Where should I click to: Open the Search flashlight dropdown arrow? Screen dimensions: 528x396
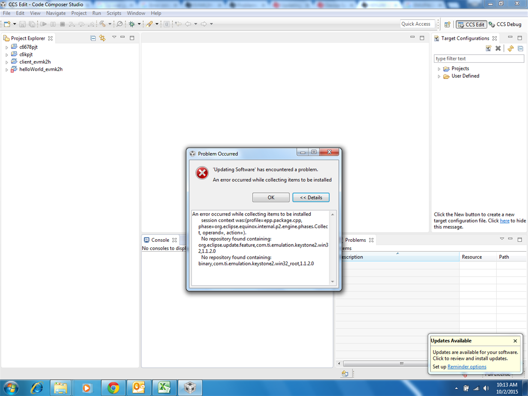coord(157,24)
